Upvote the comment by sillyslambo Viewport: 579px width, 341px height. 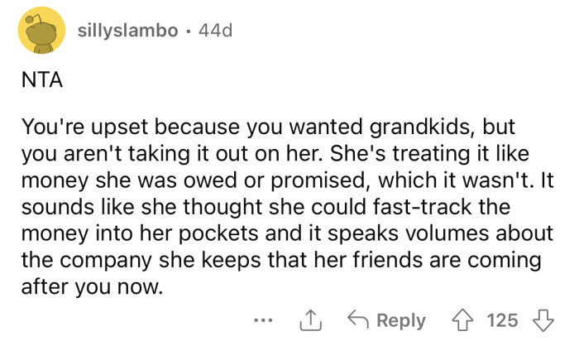click(465, 320)
